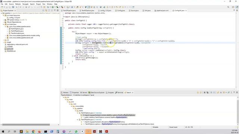This screenshot has width=239, height=134.
Task: Click the New file toolbar icon
Action: [x=2, y=7]
